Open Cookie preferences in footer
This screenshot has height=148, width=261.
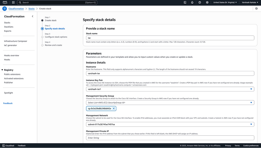[251, 146]
